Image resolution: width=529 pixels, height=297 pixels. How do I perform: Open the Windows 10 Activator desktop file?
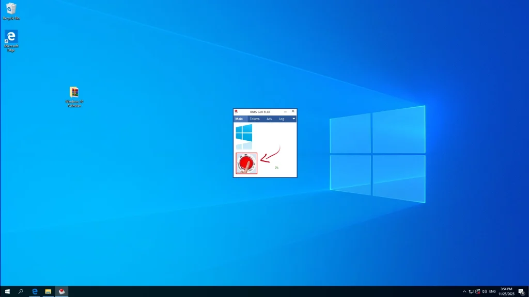pyautogui.click(x=73, y=93)
